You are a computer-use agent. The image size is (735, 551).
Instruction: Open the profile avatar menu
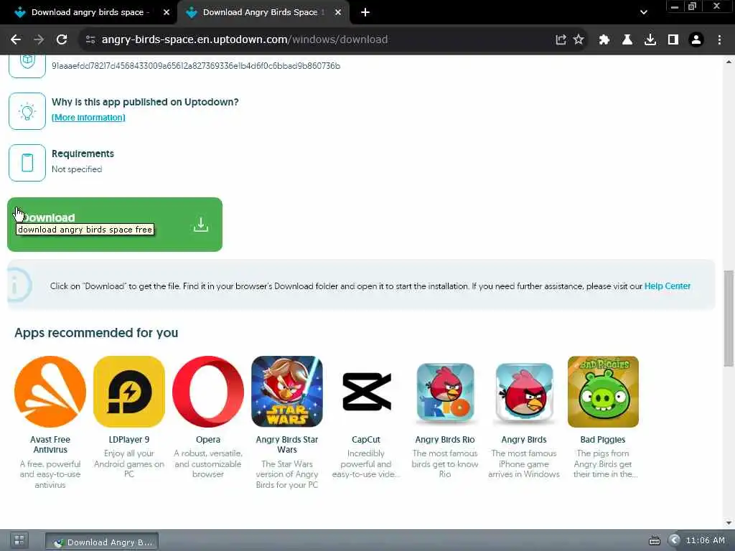(696, 40)
